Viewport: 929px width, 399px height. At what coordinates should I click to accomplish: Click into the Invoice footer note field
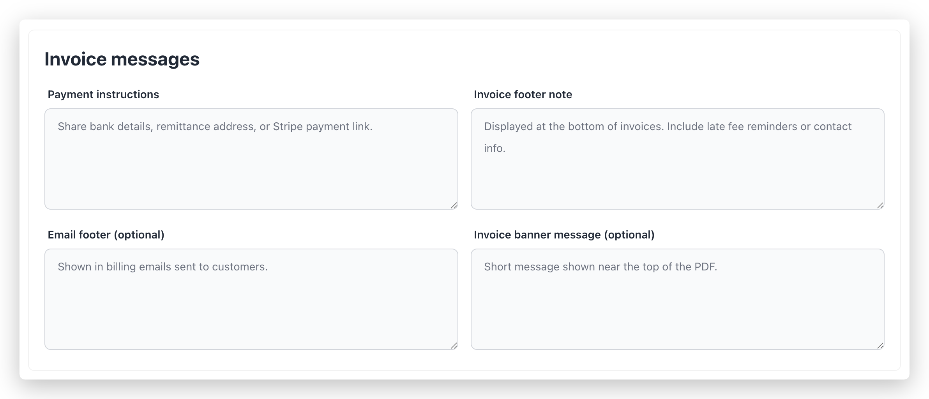pos(677,175)
